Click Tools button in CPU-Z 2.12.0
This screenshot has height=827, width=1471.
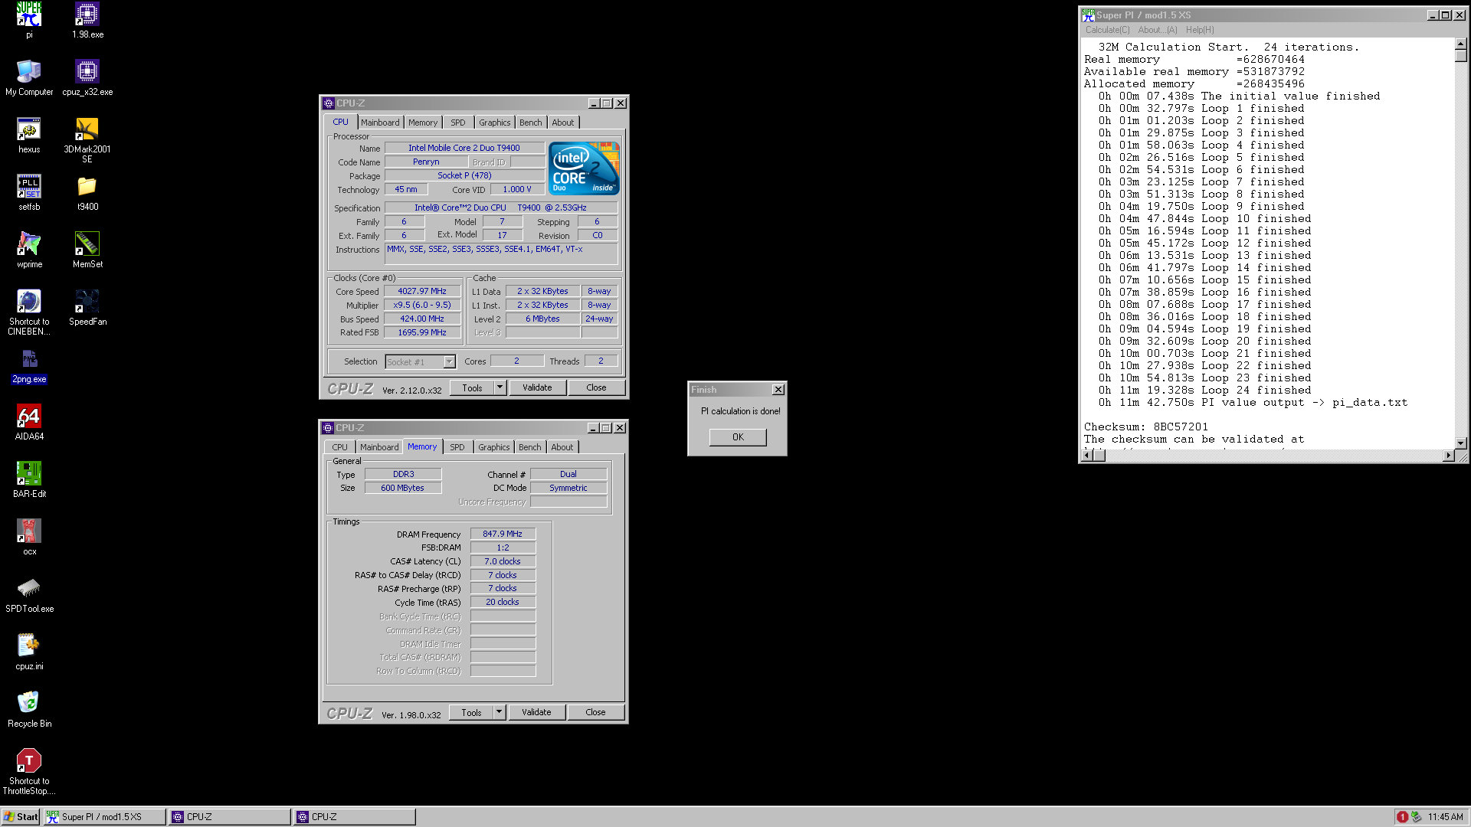coord(472,387)
